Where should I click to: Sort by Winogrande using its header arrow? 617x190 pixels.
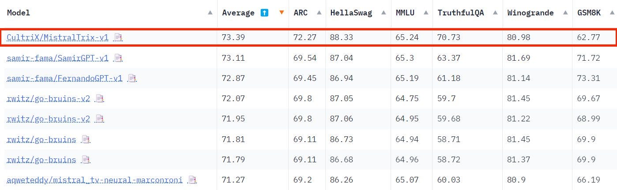click(564, 13)
